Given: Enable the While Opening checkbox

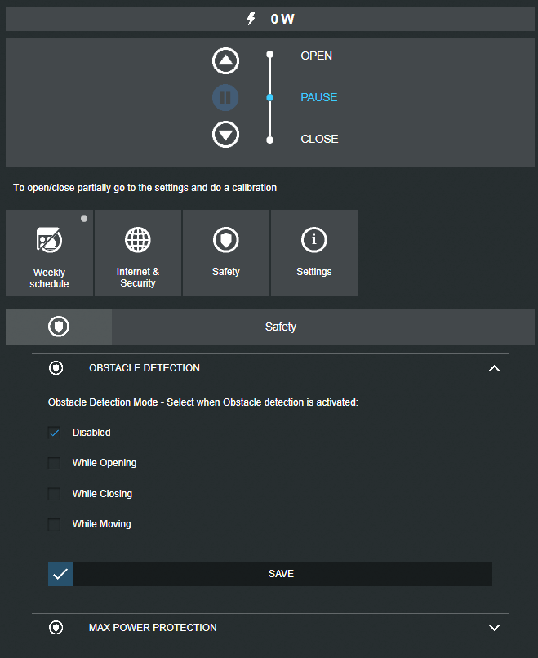Looking at the screenshot, I should pyautogui.click(x=55, y=463).
